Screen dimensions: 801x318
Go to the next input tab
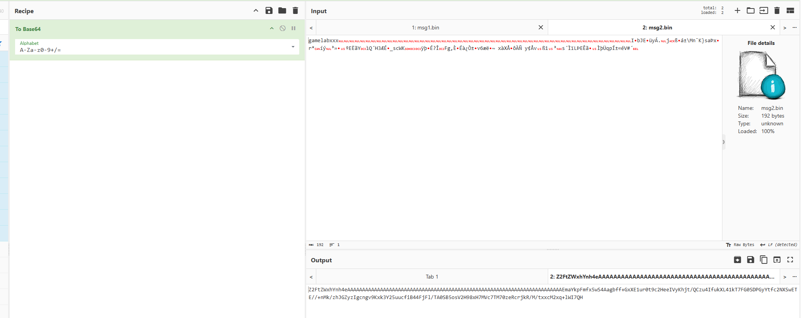point(785,28)
